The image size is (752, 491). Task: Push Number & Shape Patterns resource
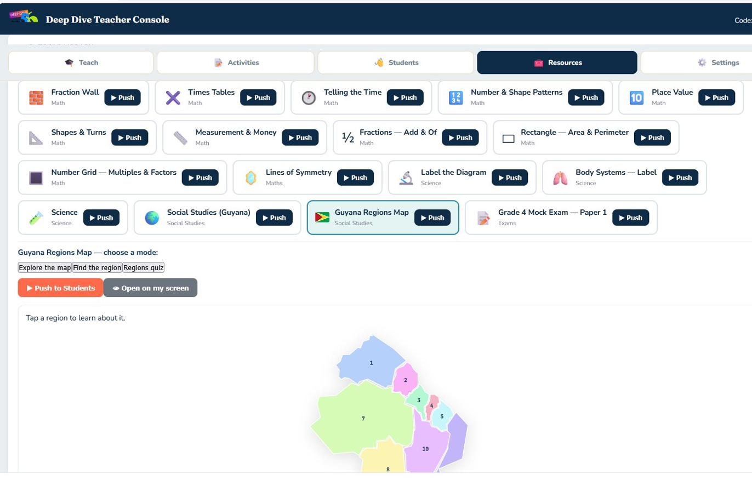[586, 98]
